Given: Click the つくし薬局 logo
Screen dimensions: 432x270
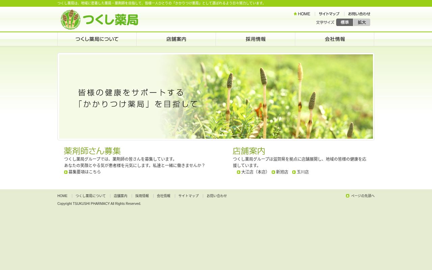Looking at the screenshot, I should [x=99, y=20].
